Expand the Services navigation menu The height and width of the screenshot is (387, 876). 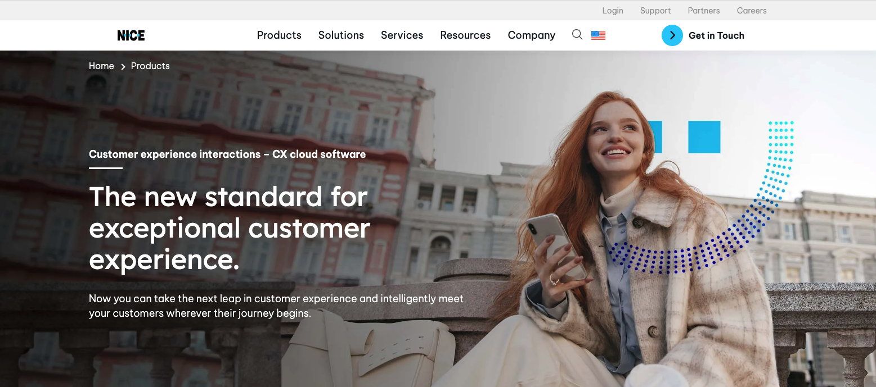pyautogui.click(x=402, y=35)
